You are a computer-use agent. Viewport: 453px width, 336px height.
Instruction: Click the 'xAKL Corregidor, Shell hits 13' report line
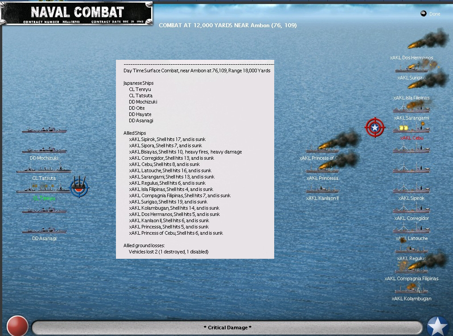(172, 158)
